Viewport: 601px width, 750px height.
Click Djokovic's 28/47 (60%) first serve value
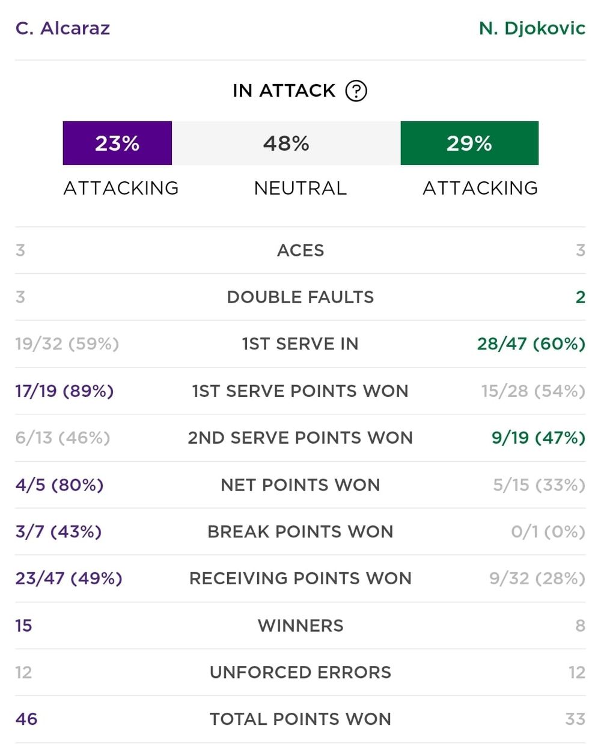pyautogui.click(x=531, y=344)
